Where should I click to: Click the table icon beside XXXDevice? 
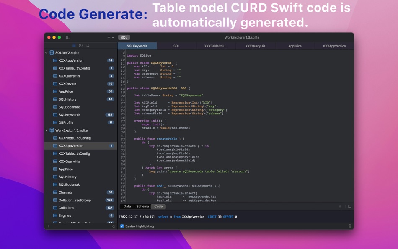pos(55,83)
